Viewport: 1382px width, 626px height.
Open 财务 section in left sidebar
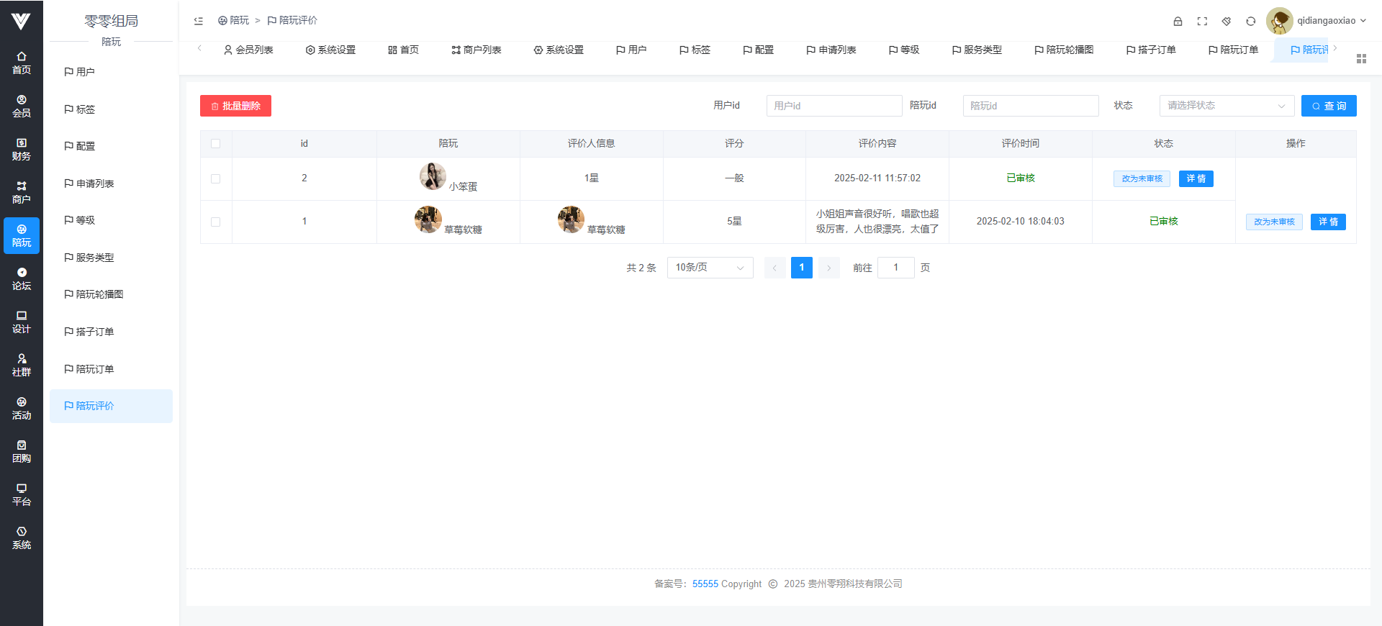tap(22, 149)
